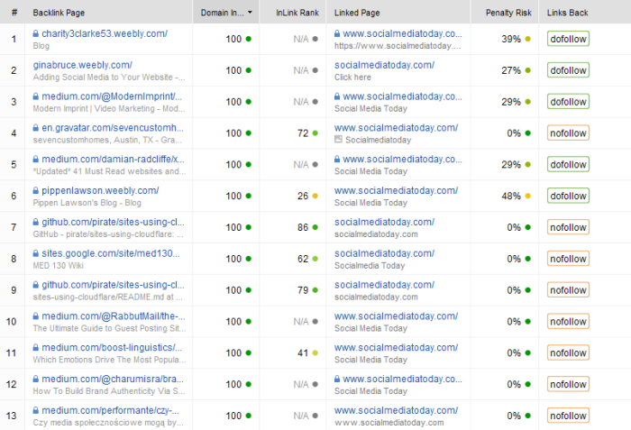Click the "Click here" anchor text in row 2
Viewport: 631px width, 430px height.
pos(352,78)
